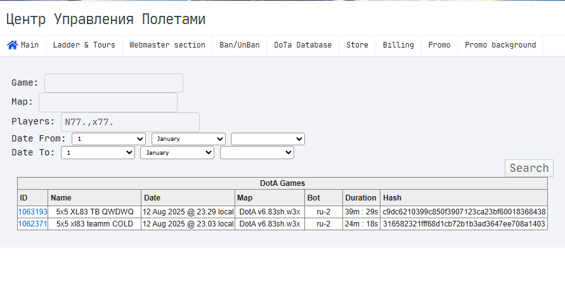Click game name 5x5 XL83 TB QWDWQ
Image resolution: width=565 pixels, height=295 pixels.
coord(94,212)
